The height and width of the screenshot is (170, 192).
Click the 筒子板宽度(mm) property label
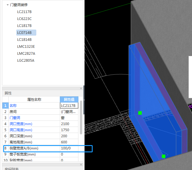[23, 154]
